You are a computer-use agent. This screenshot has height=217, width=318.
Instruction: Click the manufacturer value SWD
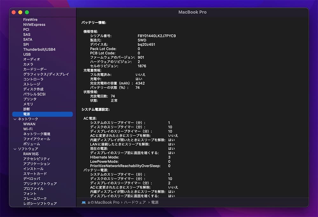click(142, 40)
